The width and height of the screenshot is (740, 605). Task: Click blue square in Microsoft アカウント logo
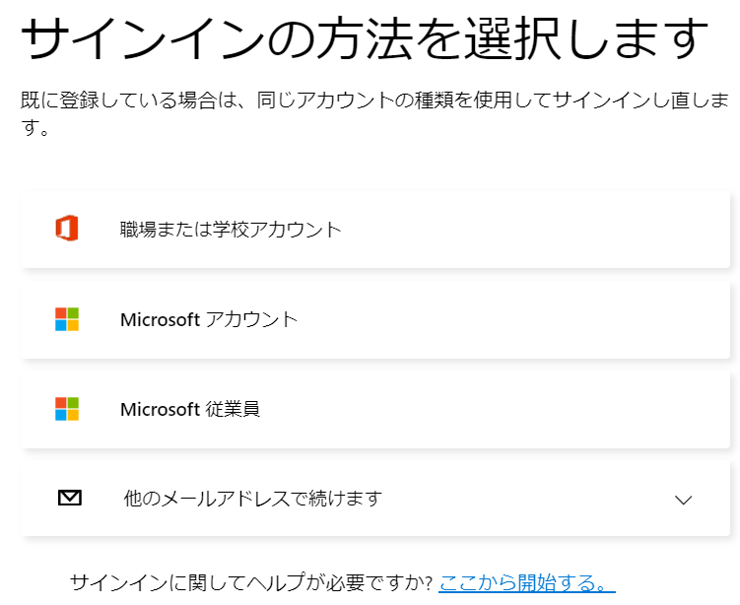61,325
